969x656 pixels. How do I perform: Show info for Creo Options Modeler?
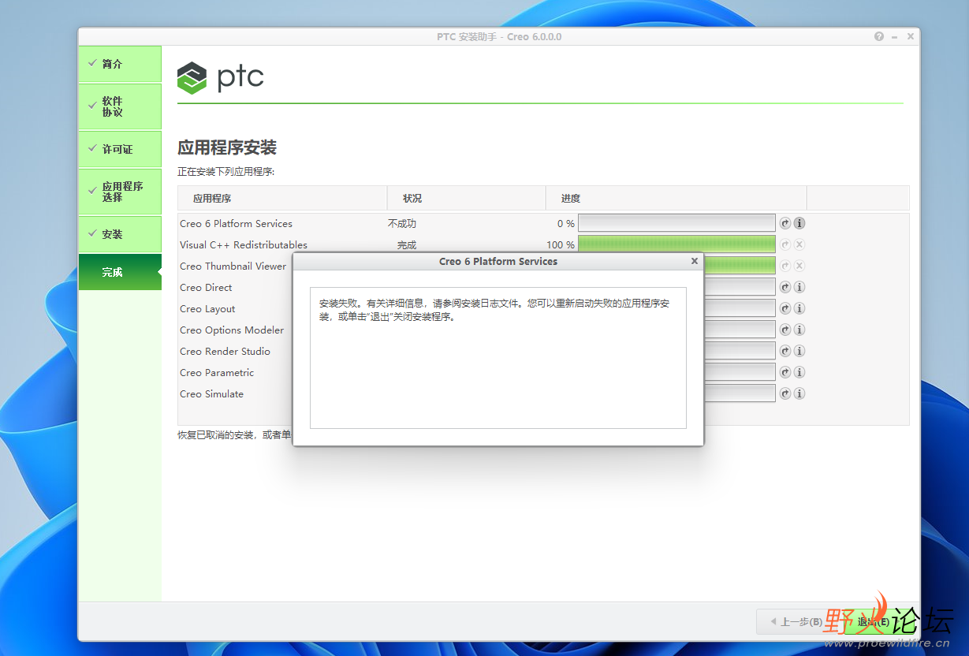coord(799,330)
